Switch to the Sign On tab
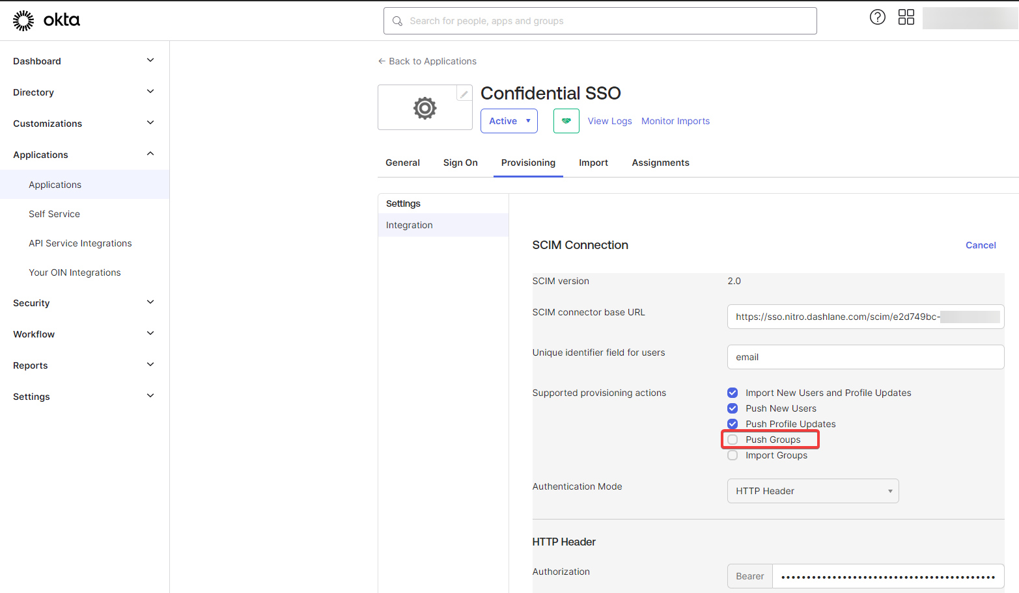Screen dimensions: 1019x593 [x=460, y=163]
